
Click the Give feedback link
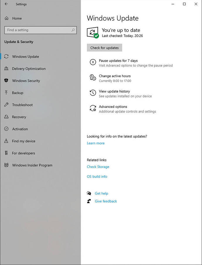coord(106,201)
